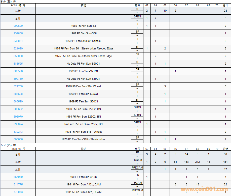Click the PRCAM total count 451 cell
This screenshot has height=196, width=231.
coord(225,162)
